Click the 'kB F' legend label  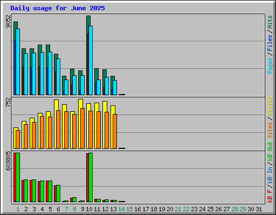[270, 196]
